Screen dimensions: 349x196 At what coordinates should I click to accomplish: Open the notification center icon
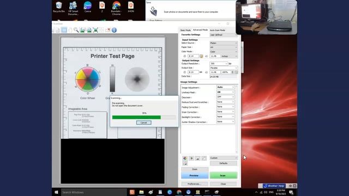point(291,192)
